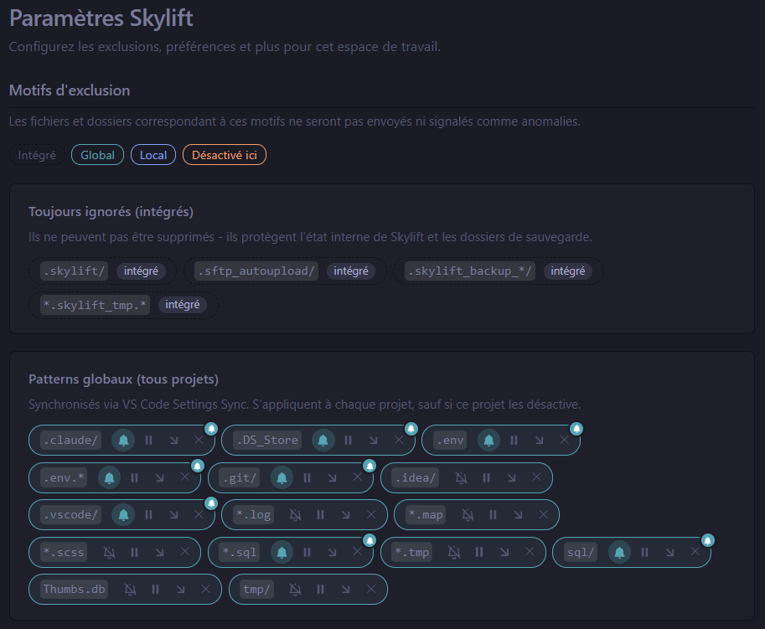Remove the .idea/ pattern with X

pos(536,477)
